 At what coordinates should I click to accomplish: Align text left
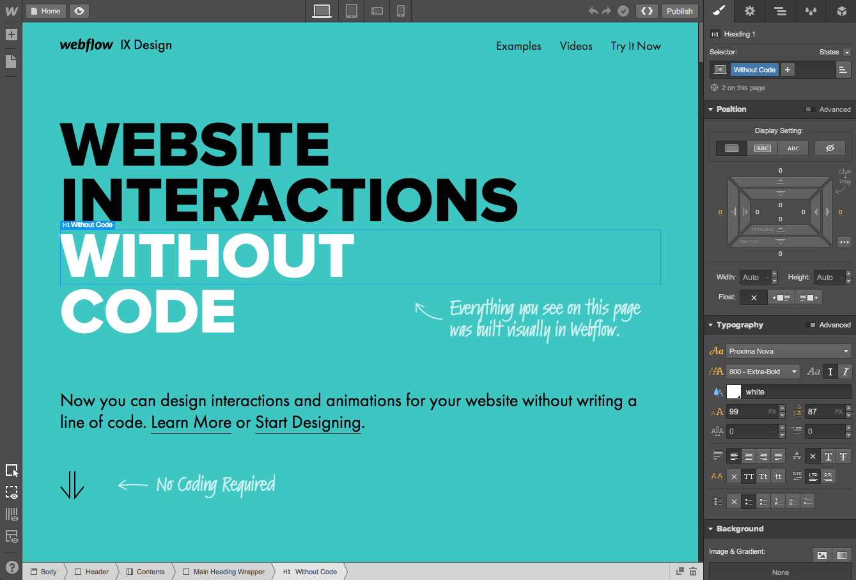(x=734, y=456)
